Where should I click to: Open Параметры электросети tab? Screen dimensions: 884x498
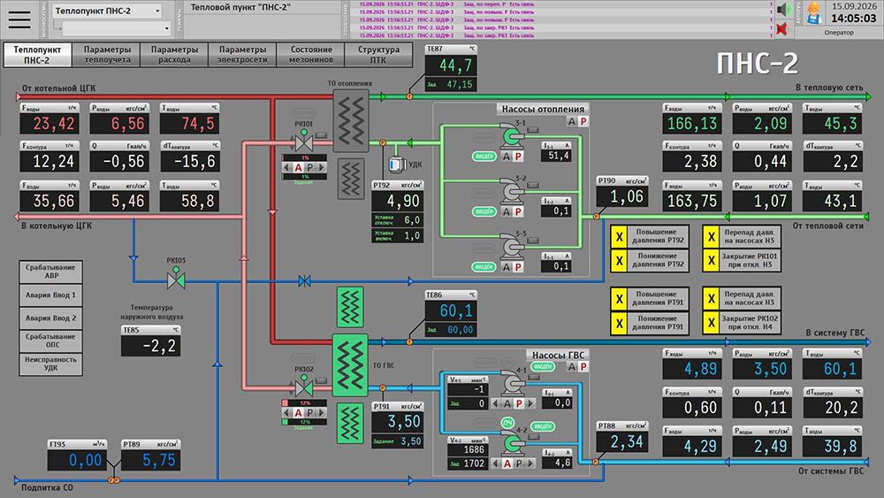(x=242, y=55)
